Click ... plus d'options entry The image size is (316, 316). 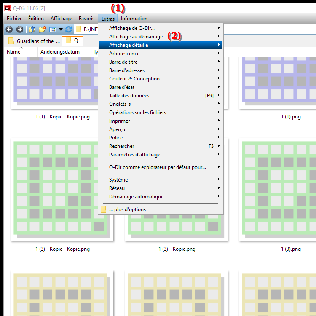point(161,209)
